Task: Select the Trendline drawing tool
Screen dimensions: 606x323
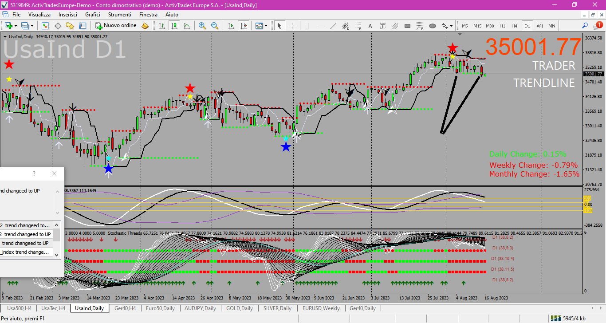Action: click(333, 26)
